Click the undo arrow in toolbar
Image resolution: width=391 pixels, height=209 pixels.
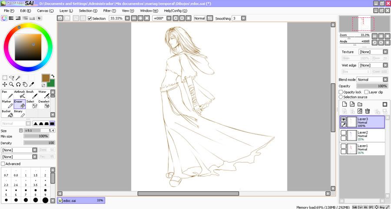coord(60,18)
